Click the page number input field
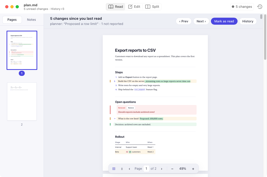The width and height of the screenshot is (267, 177). click(146, 169)
